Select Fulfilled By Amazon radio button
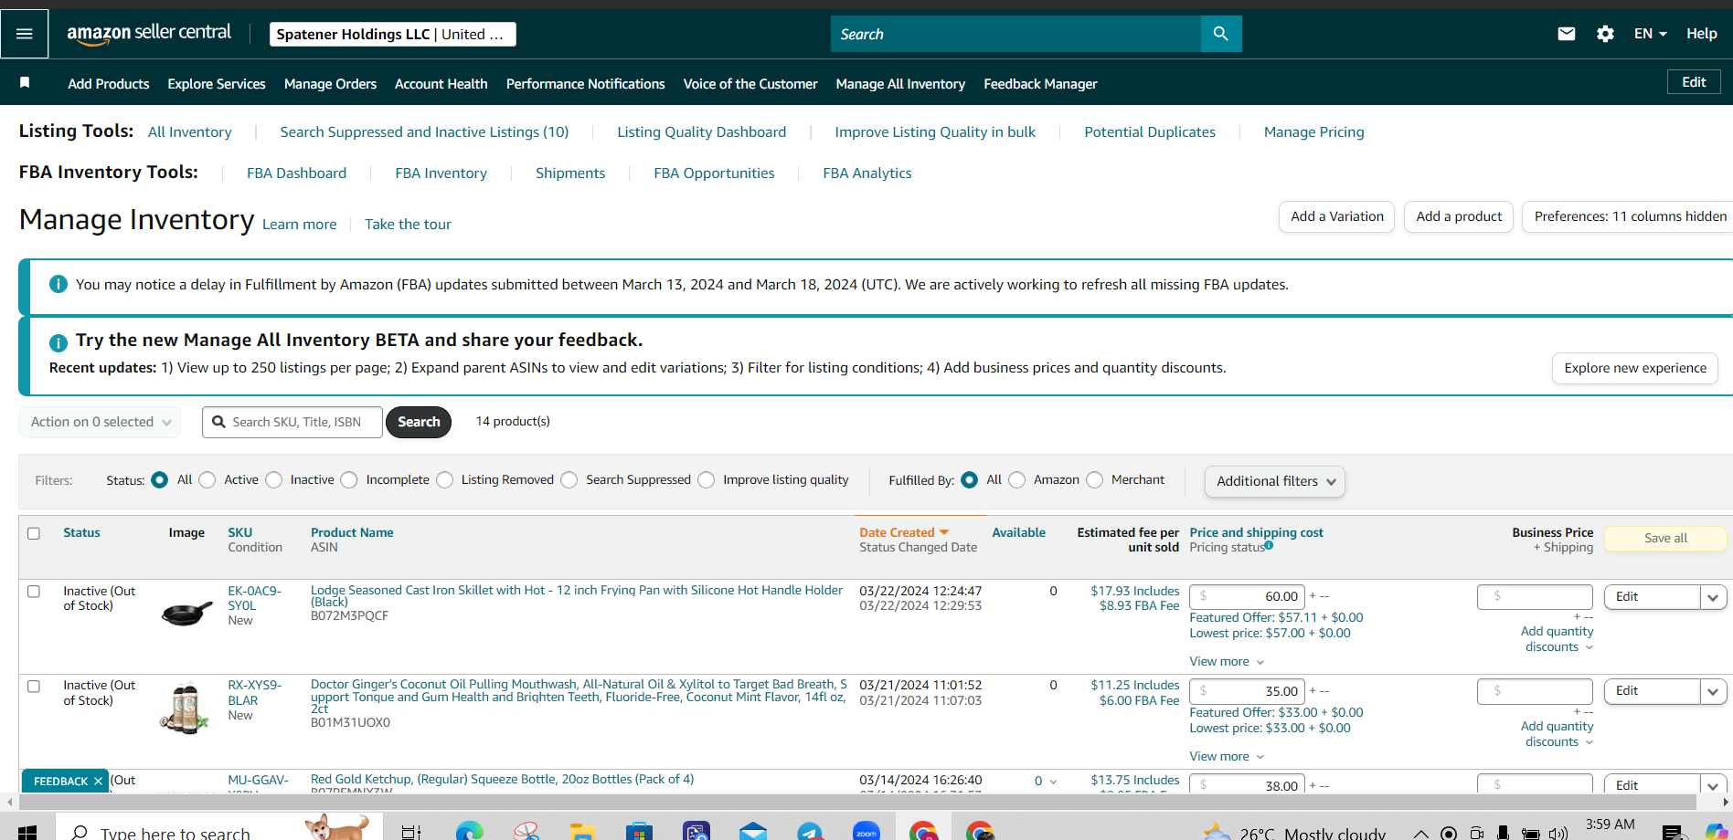 [1017, 480]
